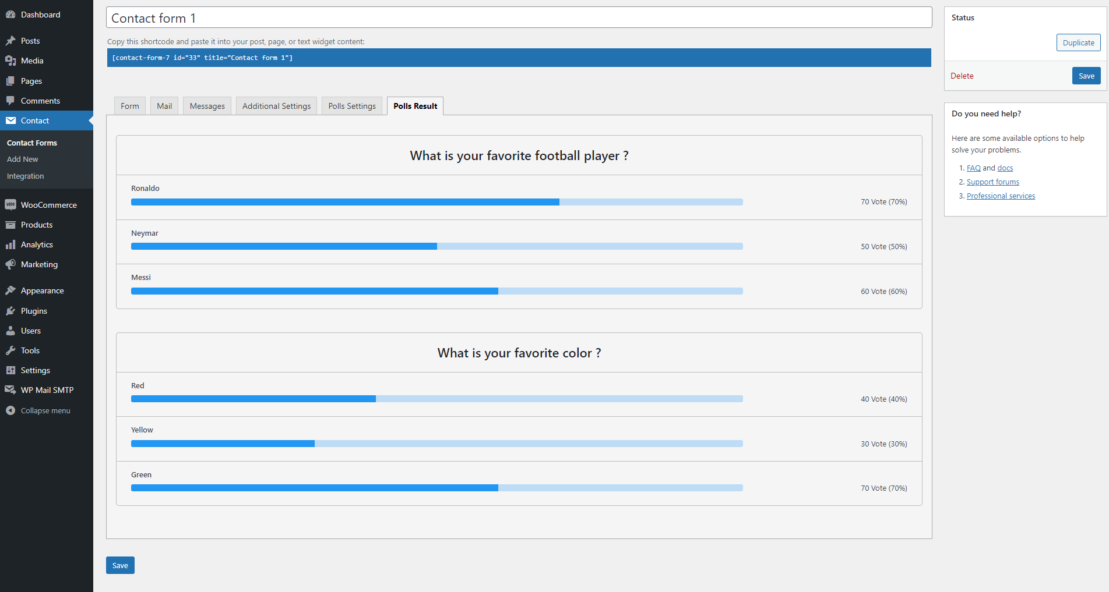This screenshot has width=1109, height=592.
Task: Click the Duplicate button
Action: [x=1078, y=42]
